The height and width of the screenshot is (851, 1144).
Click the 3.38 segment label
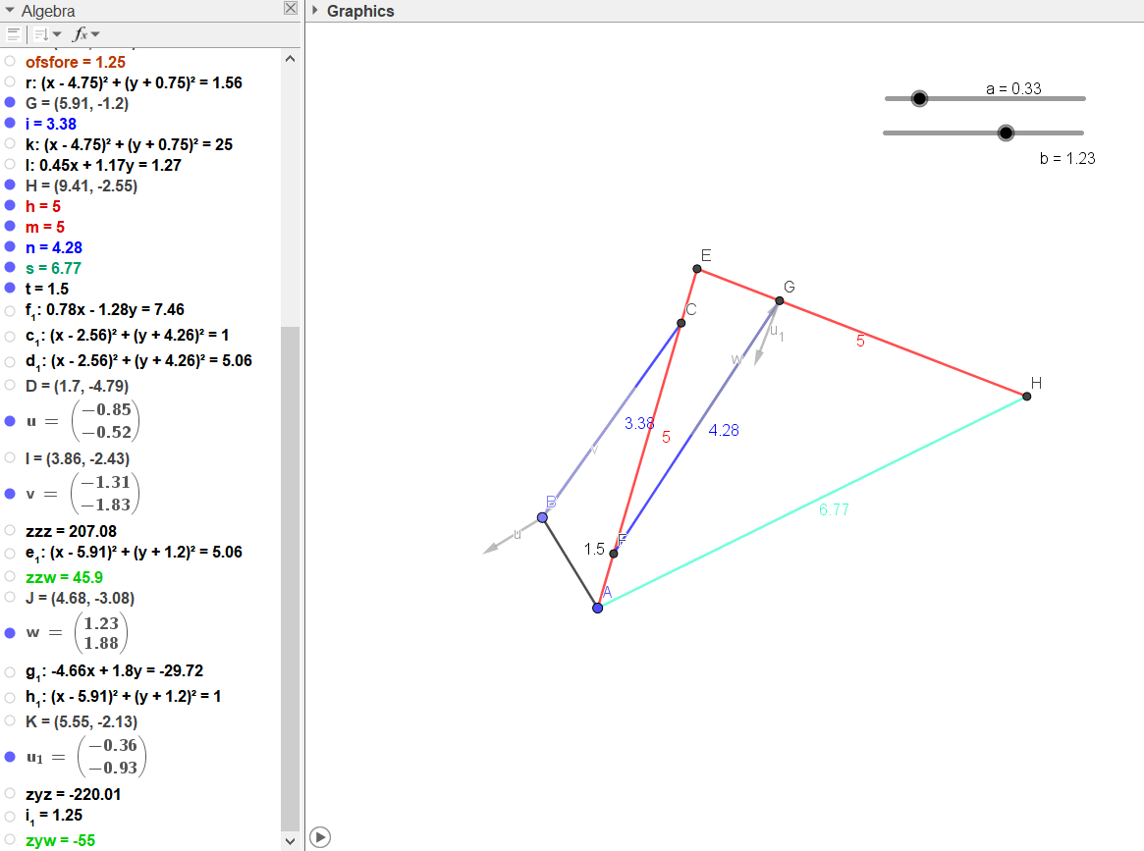[639, 423]
